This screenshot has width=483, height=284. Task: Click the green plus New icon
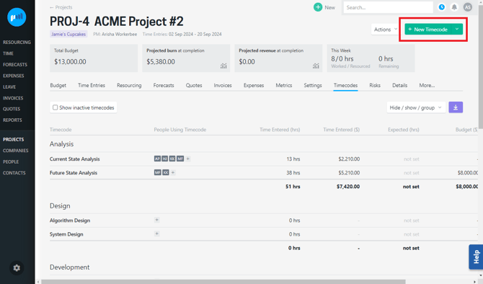click(x=318, y=7)
